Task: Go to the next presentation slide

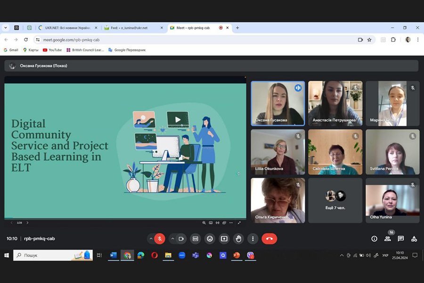Action: click(27, 223)
